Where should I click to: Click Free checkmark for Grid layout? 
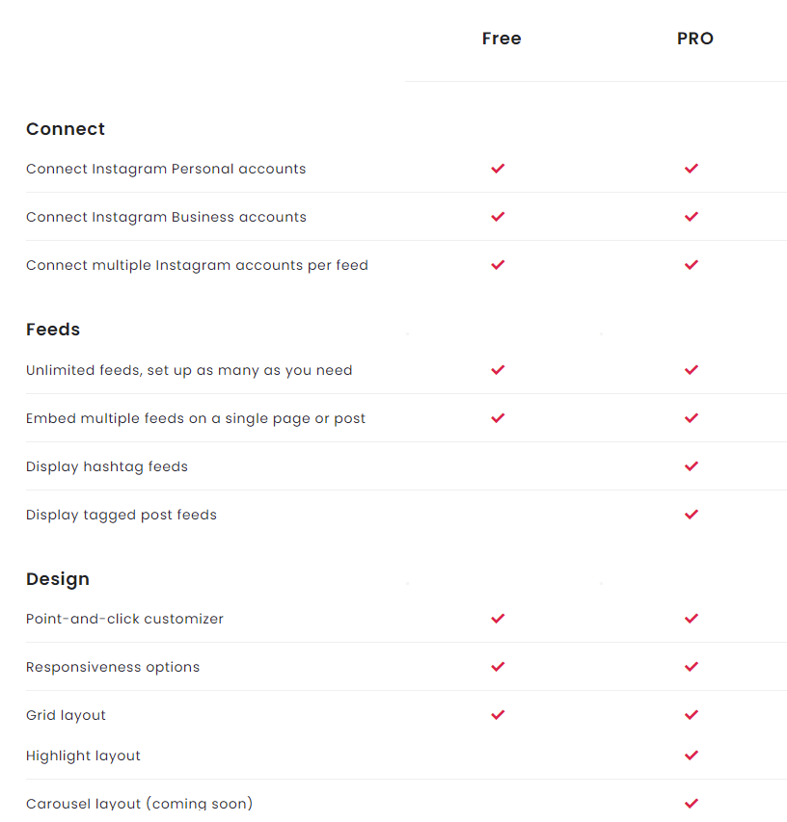coord(498,714)
